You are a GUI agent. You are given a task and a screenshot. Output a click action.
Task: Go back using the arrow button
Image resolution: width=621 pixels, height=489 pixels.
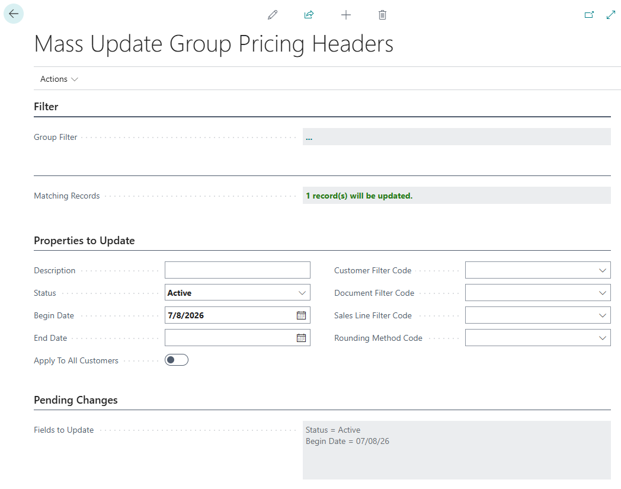point(14,14)
